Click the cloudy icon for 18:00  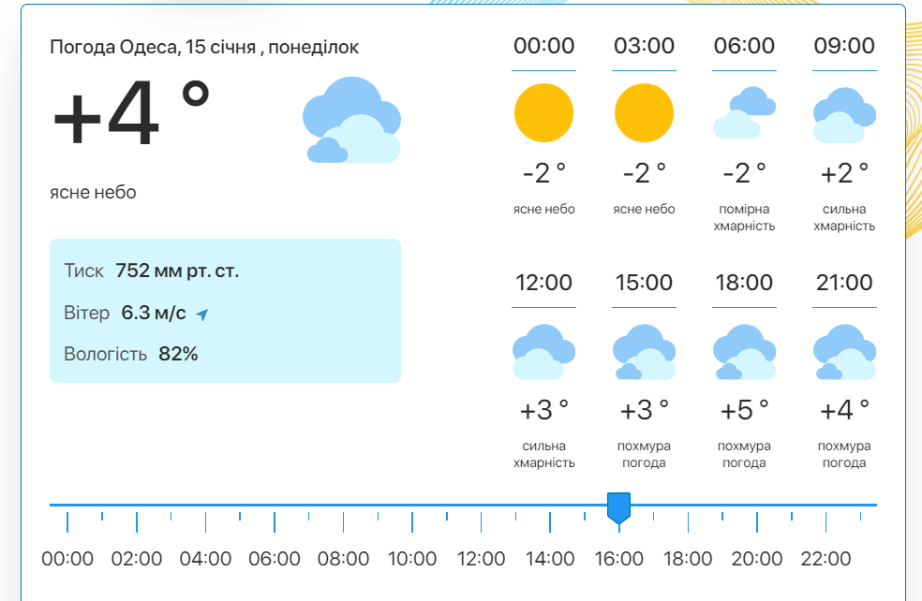tap(744, 351)
